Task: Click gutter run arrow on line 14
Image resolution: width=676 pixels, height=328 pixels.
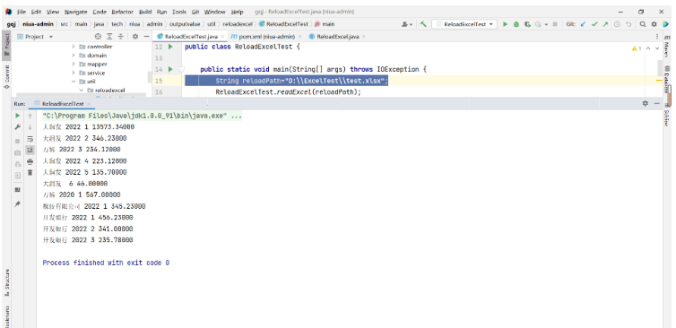Action: [x=170, y=69]
